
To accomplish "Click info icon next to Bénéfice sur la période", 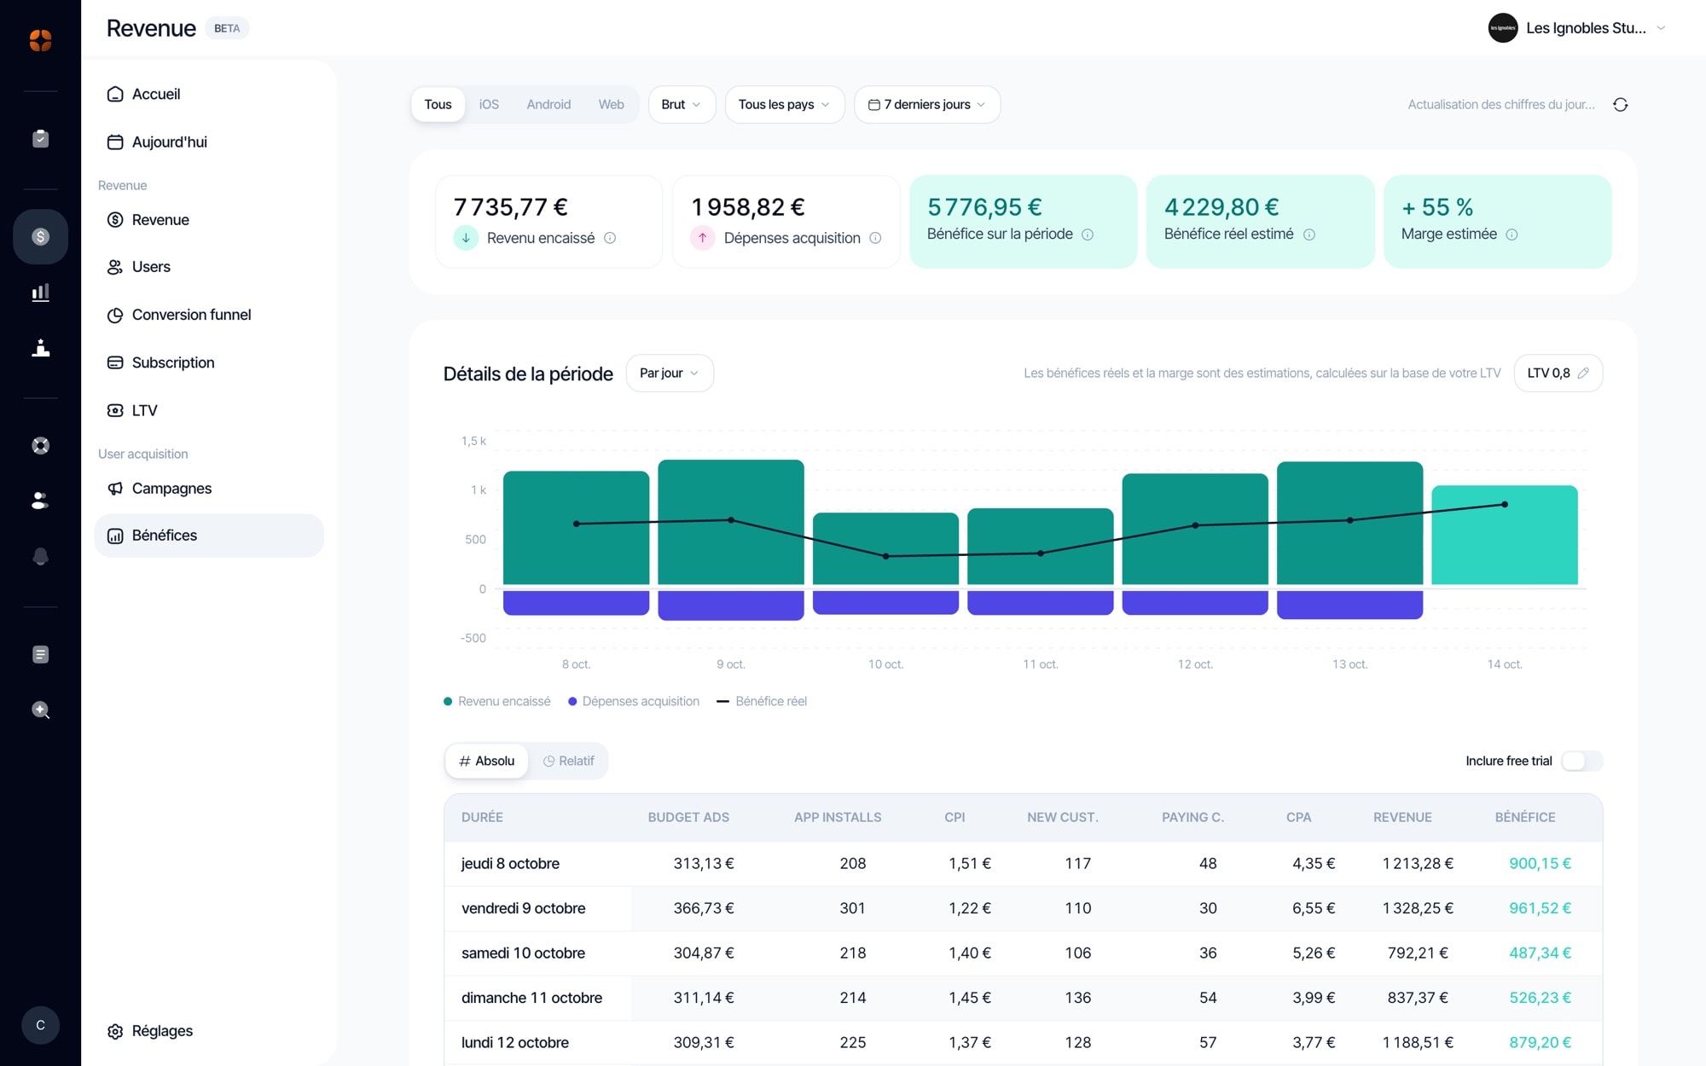I will click(1088, 235).
